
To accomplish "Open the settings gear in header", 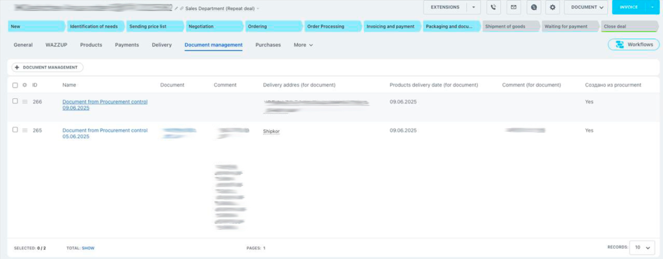I will (x=552, y=8).
